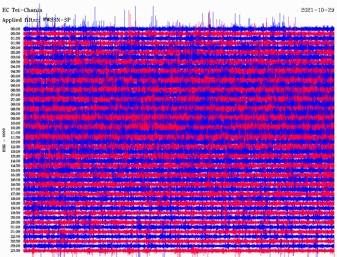Select the 17:30 time label
The height and width of the screenshot is (257, 337).
tap(15, 194)
